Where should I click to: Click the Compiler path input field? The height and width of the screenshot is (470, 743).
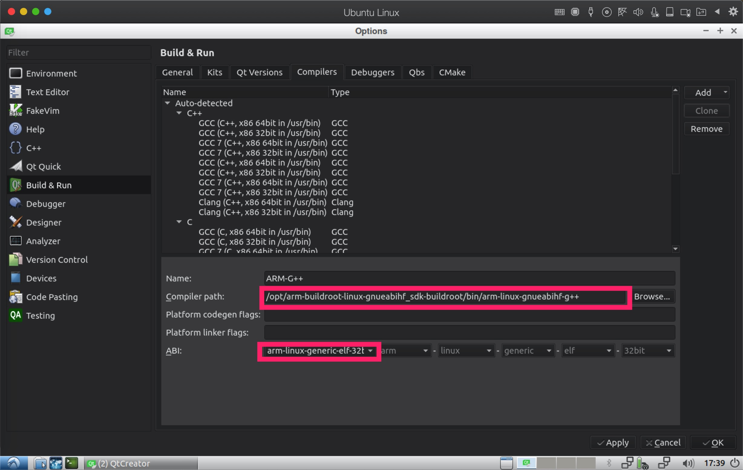coord(445,296)
